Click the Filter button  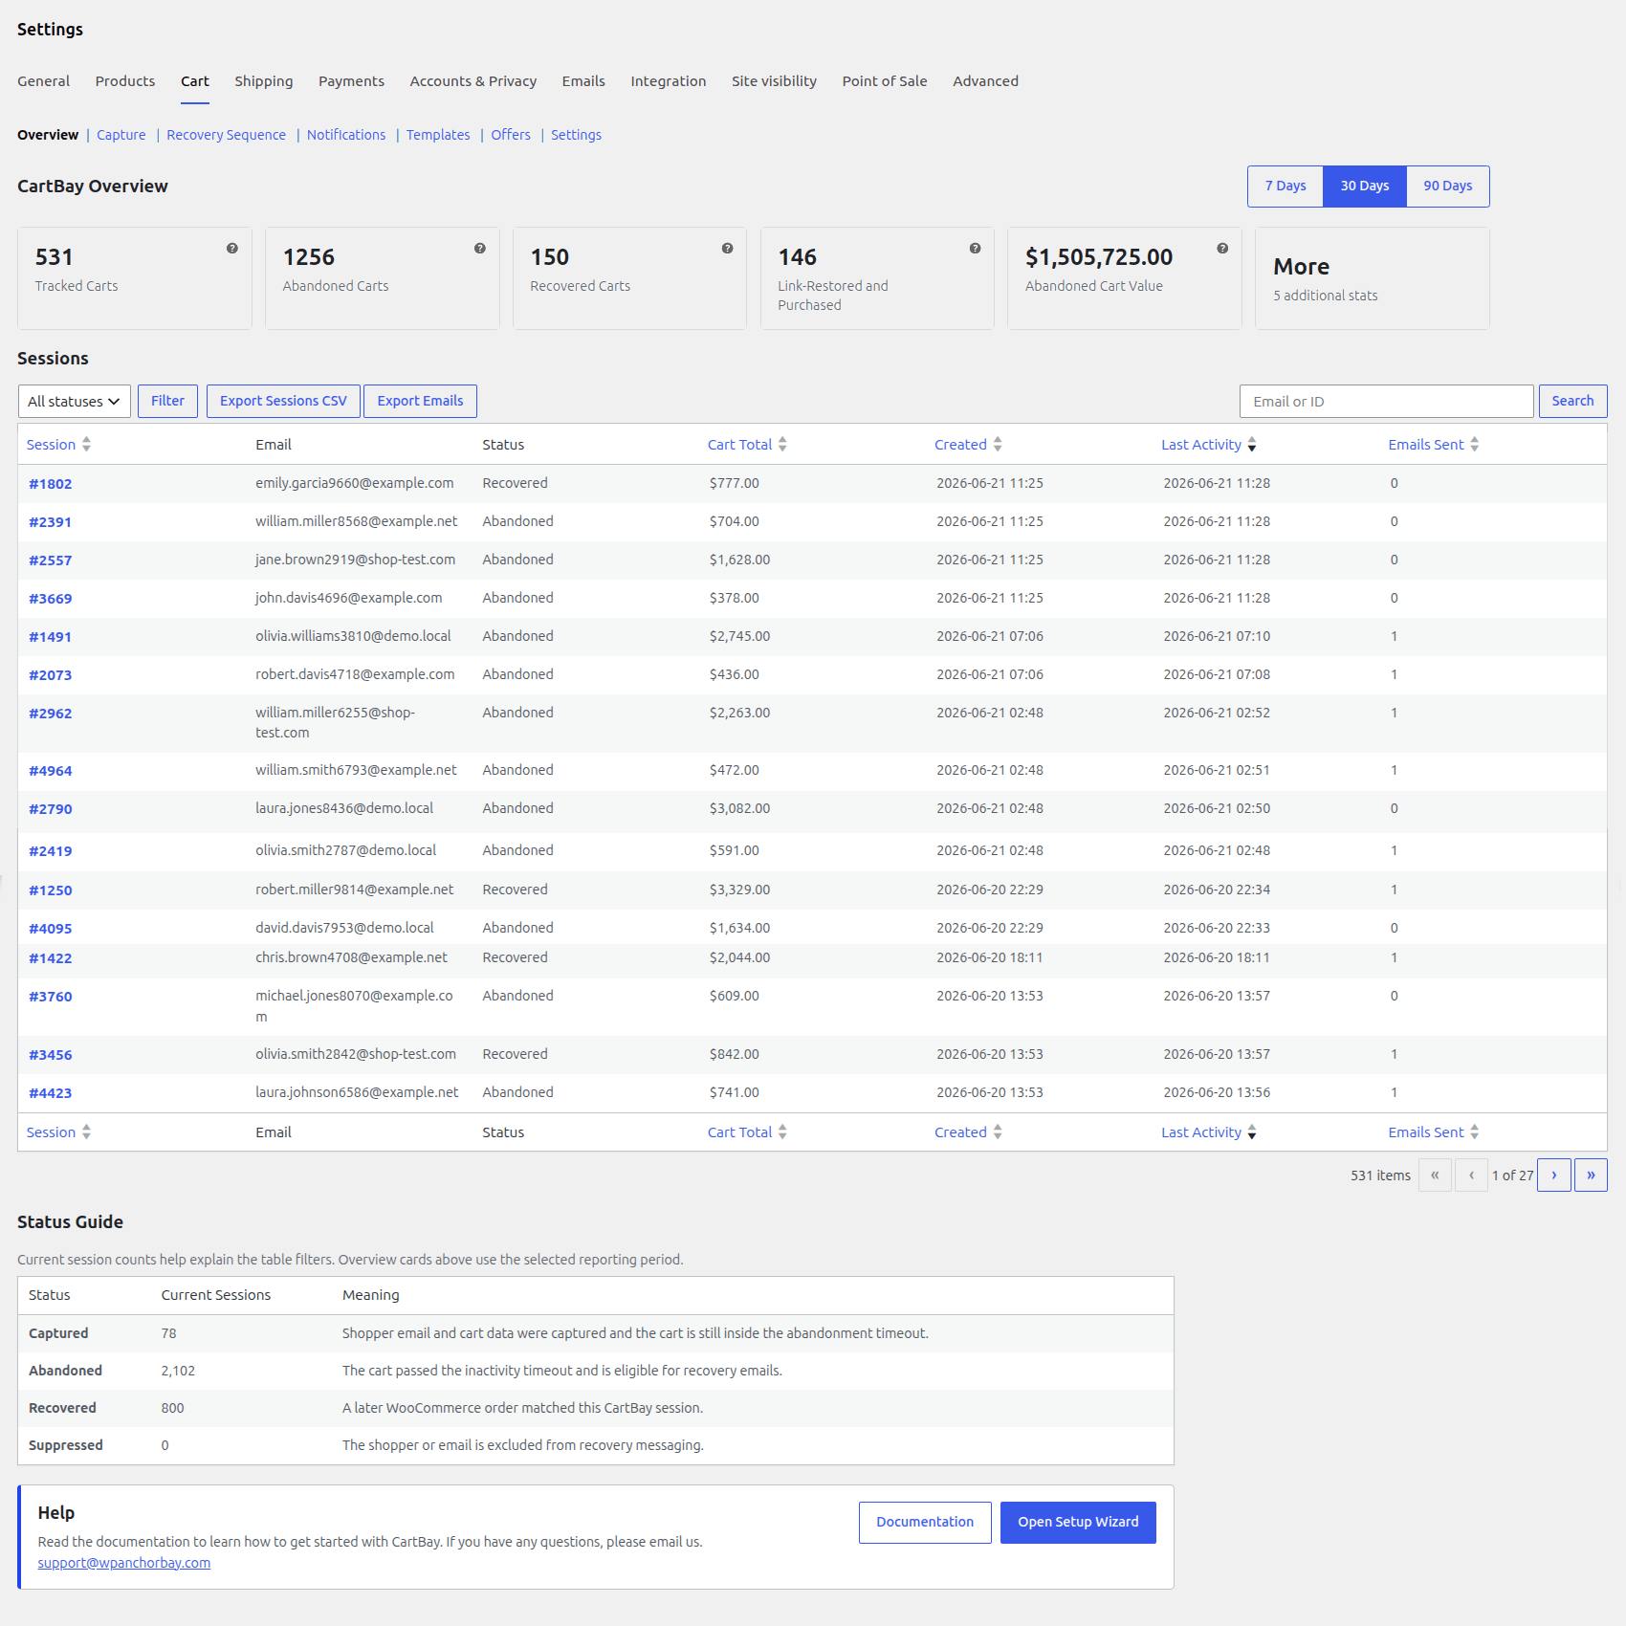click(x=167, y=402)
